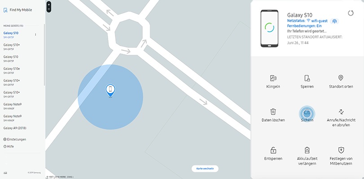Open Festlegen von Mitbenutzern shield icon
This screenshot has width=364, height=179.
tap(341, 150)
